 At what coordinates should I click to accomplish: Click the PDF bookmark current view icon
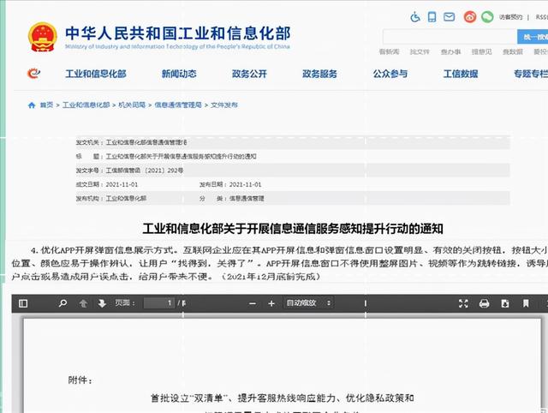pyautogui.click(x=526, y=303)
